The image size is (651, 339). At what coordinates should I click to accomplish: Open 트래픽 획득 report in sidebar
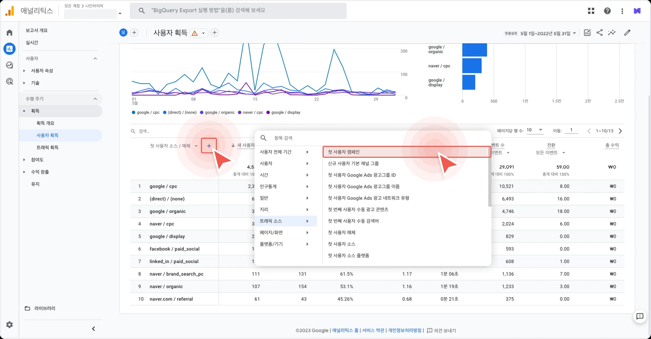coord(47,147)
